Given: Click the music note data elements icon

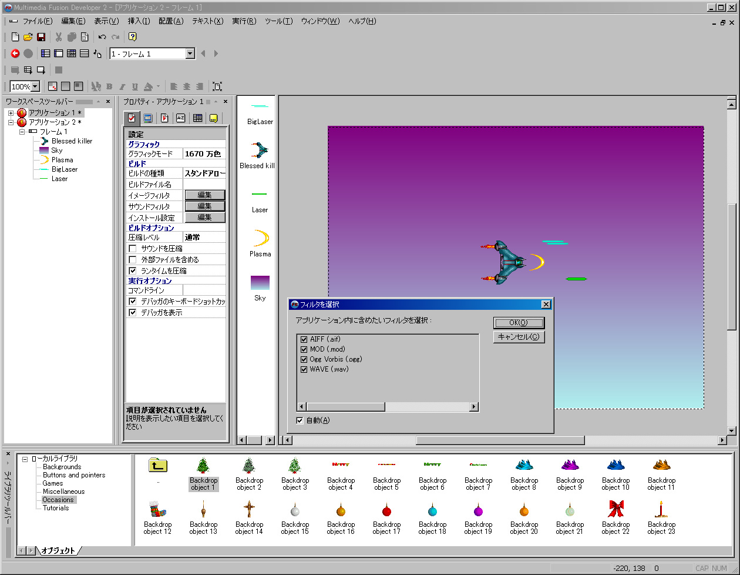Looking at the screenshot, I should (x=97, y=54).
